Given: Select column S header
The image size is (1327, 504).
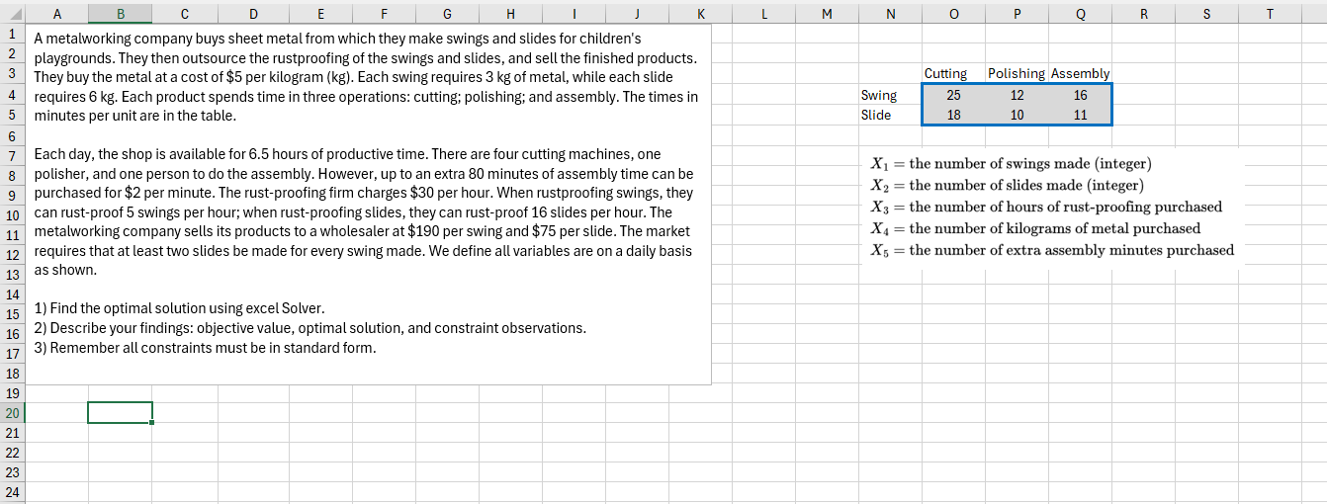Looking at the screenshot, I should click(x=1206, y=13).
